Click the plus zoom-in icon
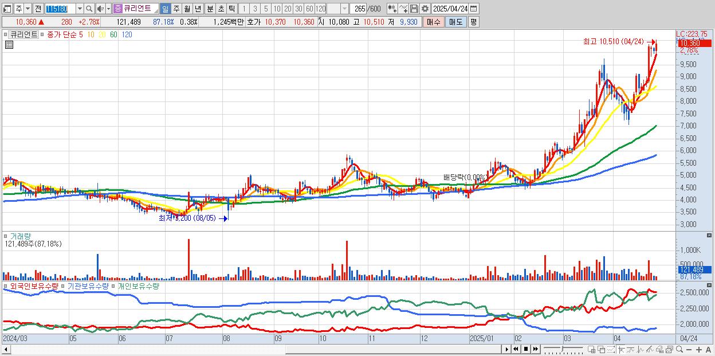 point(699,350)
